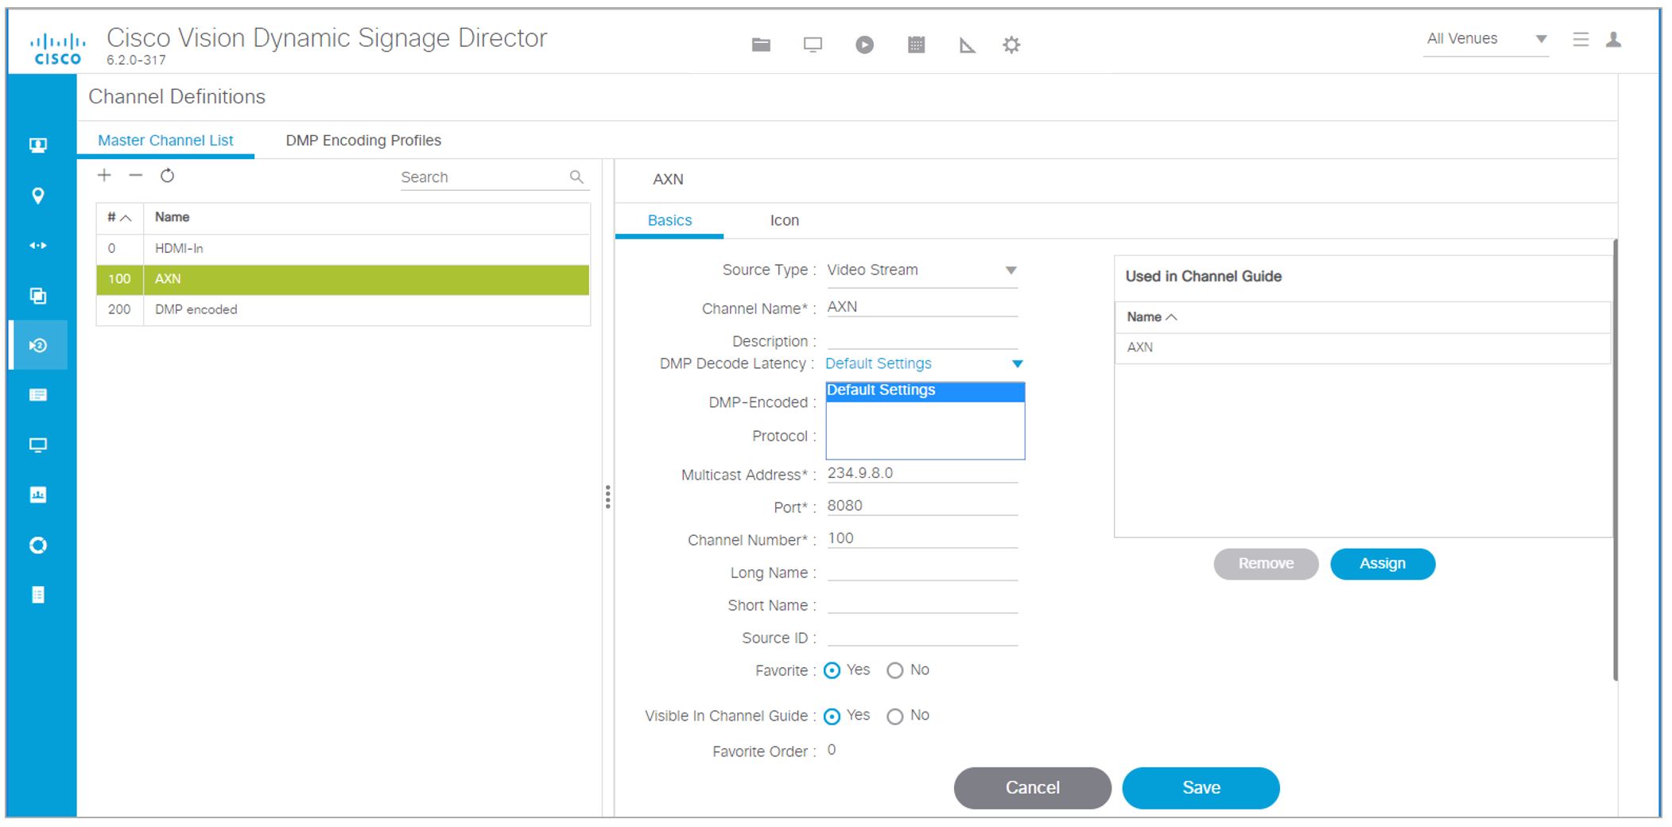The width and height of the screenshot is (1672, 827).
Task: Click the Save button
Action: (1201, 788)
